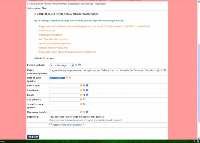Click into the City input field
200x143 pixels.
[64, 100]
